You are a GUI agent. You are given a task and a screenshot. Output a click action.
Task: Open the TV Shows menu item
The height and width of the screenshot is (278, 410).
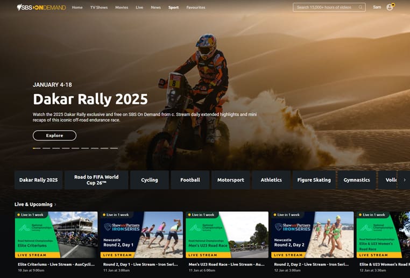pos(99,8)
